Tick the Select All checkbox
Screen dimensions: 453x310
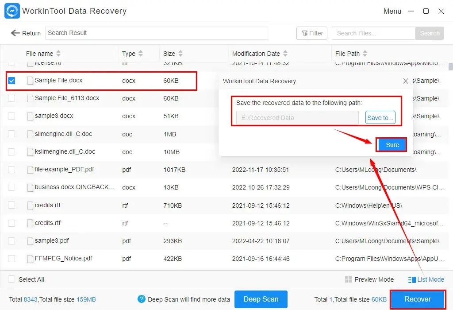coord(12,279)
